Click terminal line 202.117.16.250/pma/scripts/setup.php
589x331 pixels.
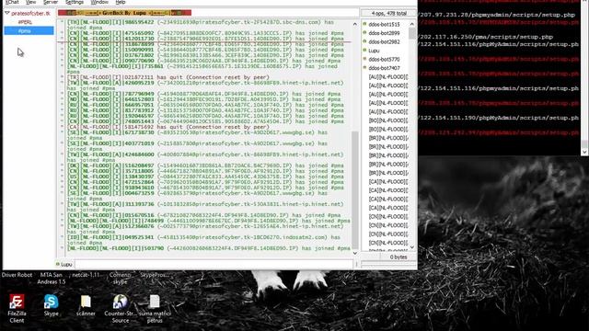coord(486,37)
